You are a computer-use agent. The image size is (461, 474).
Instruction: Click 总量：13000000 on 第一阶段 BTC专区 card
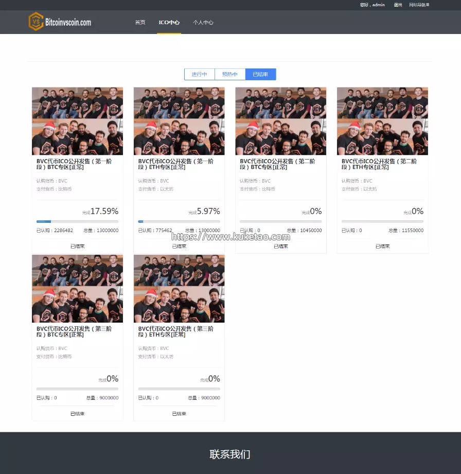click(101, 231)
